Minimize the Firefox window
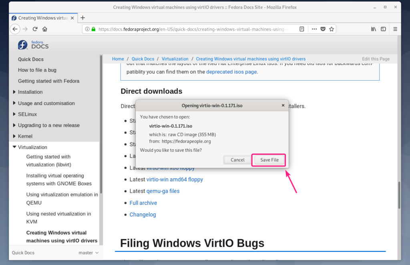This screenshot has width=410, height=265. click(375, 7)
